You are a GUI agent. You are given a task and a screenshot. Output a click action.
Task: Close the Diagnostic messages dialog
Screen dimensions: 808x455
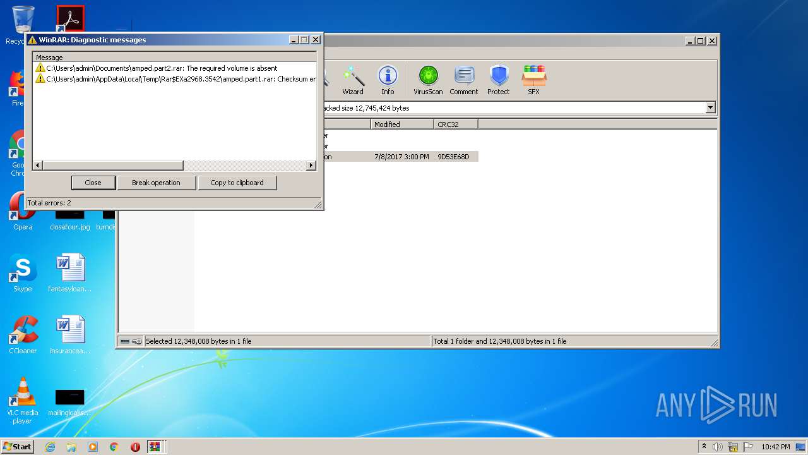click(x=93, y=183)
